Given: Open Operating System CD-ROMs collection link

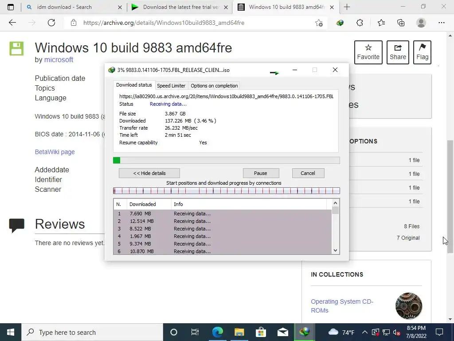Looking at the screenshot, I should pos(342,306).
